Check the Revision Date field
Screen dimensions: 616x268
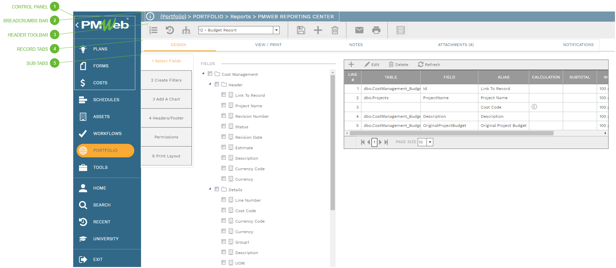[x=223, y=137]
